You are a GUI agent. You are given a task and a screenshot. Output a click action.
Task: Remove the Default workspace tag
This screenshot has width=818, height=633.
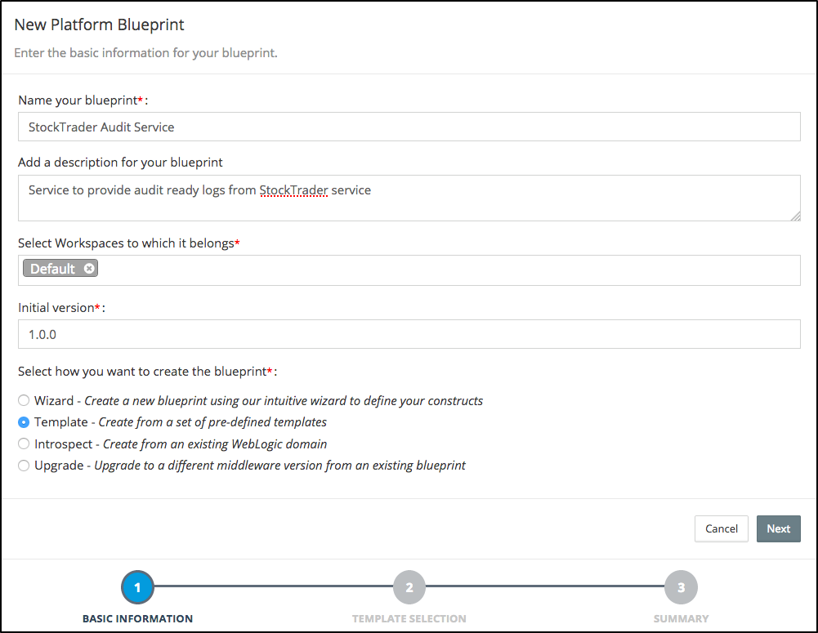(89, 269)
